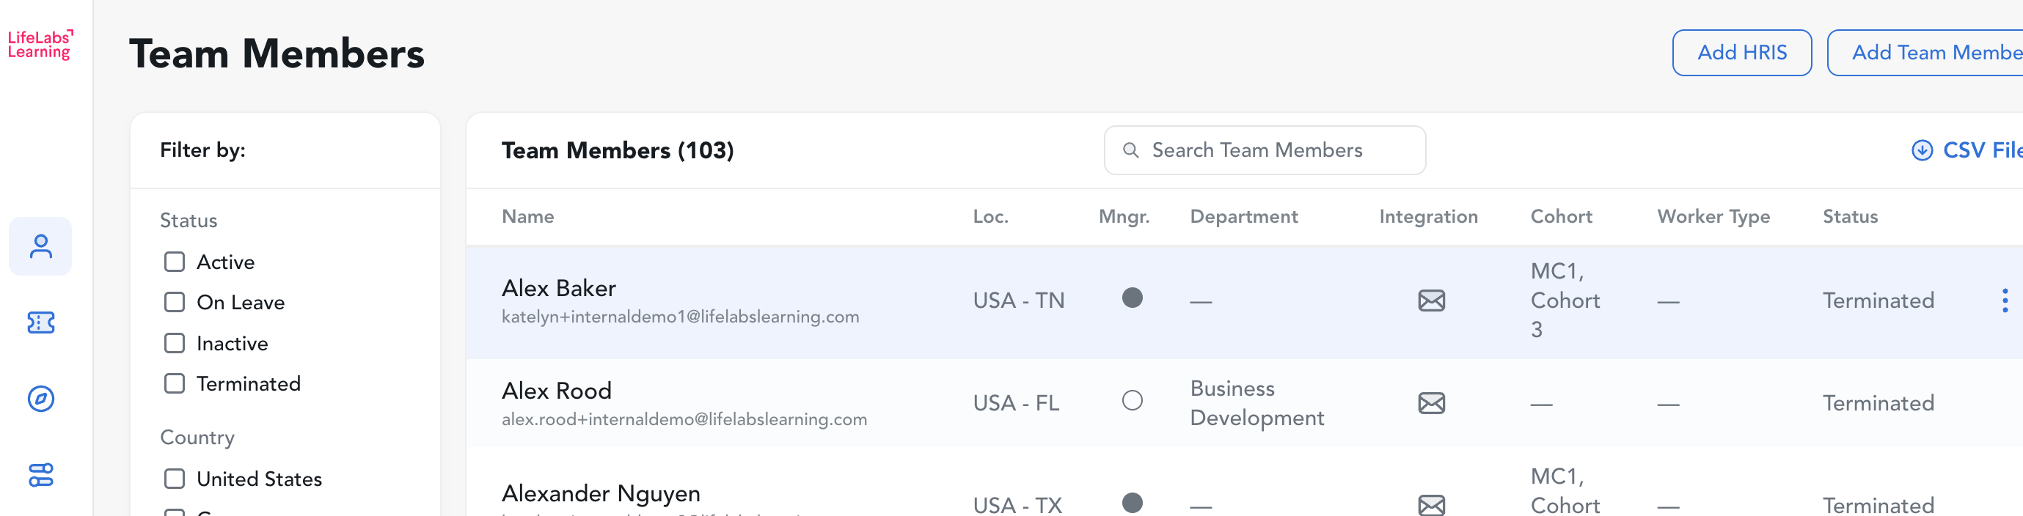Click the Status filter section label

click(189, 221)
